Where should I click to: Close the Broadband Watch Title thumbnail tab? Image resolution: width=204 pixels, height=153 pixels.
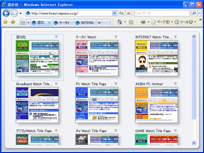56,84
